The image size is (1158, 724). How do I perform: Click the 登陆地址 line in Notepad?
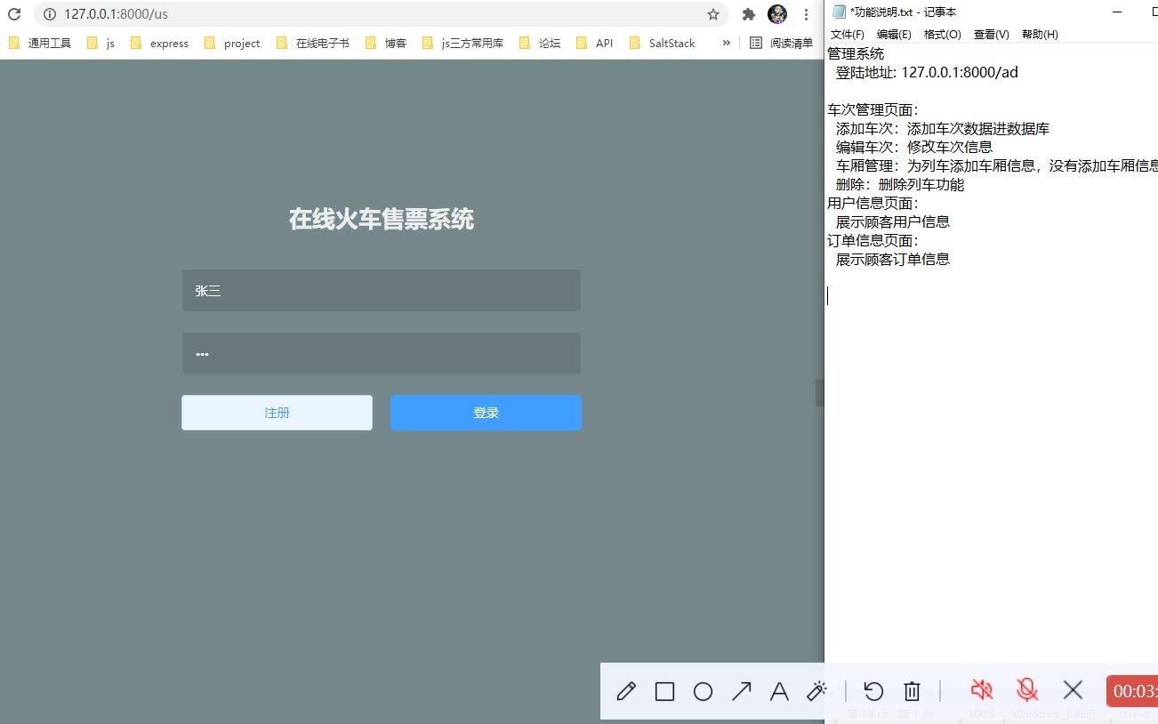(x=927, y=73)
